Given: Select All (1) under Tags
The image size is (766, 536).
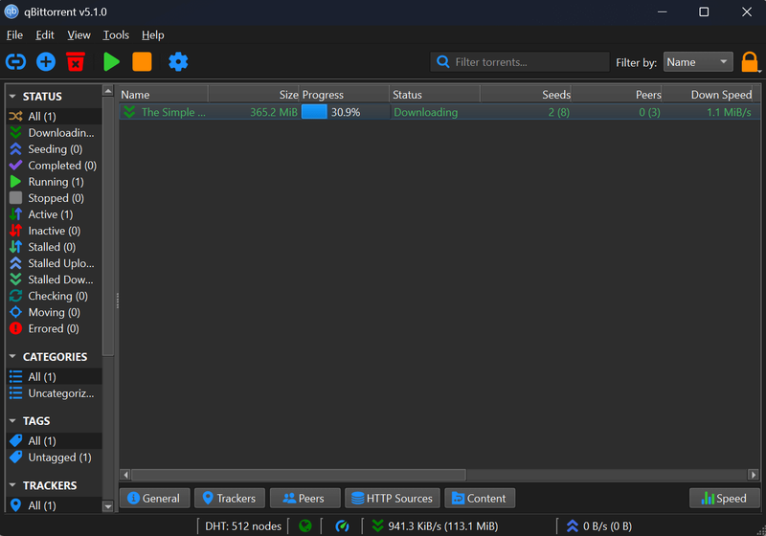Looking at the screenshot, I should (x=54, y=441).
